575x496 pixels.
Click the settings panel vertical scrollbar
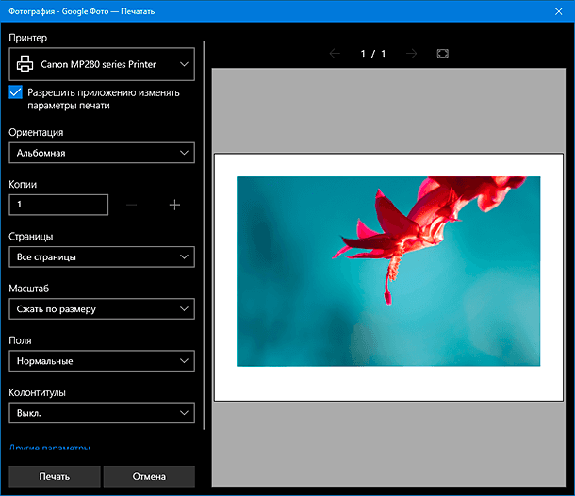(204, 235)
